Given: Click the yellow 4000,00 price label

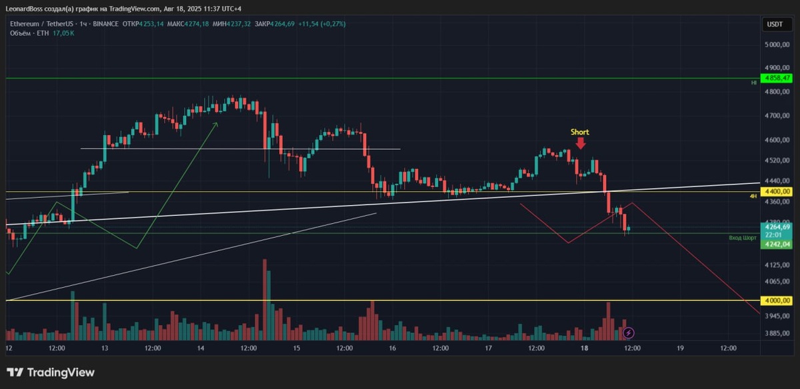Looking at the screenshot, I should click(778, 300).
